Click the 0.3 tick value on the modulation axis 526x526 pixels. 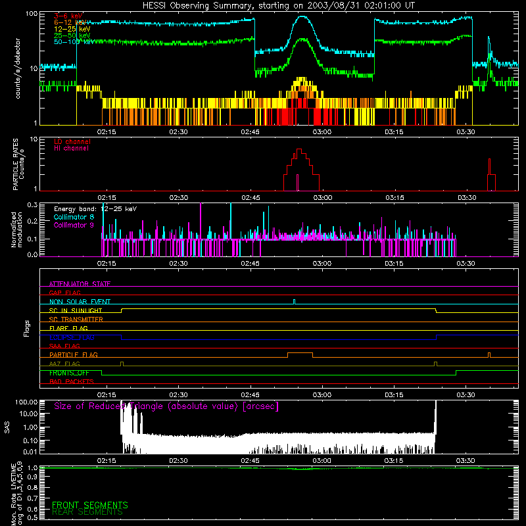pos(32,204)
